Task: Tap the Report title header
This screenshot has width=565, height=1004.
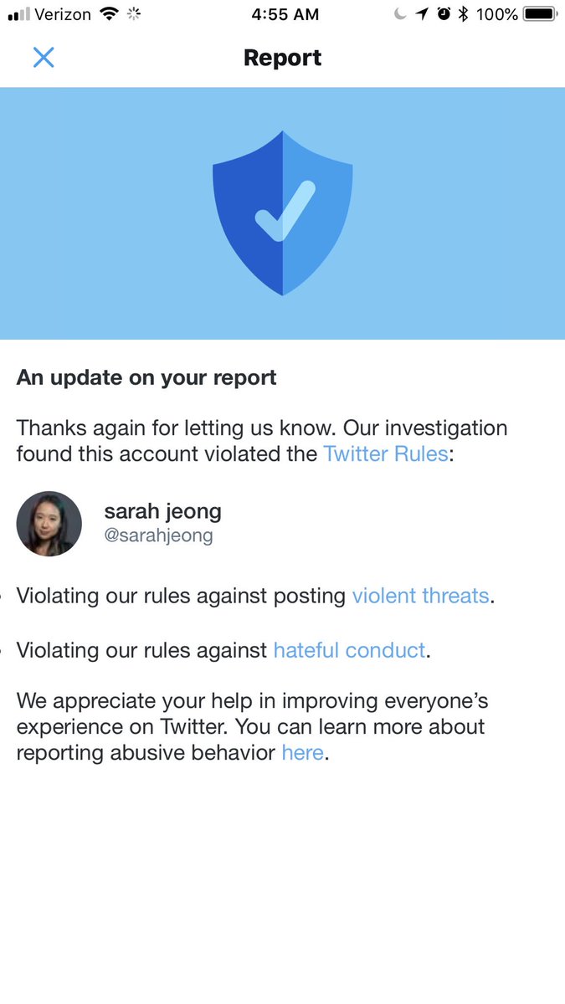Action: pyautogui.click(x=283, y=58)
